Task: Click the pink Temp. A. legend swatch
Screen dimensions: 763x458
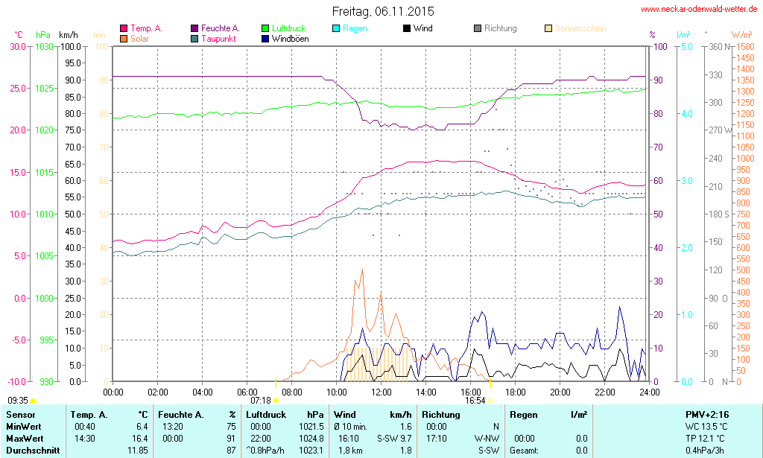Action: coord(124,29)
